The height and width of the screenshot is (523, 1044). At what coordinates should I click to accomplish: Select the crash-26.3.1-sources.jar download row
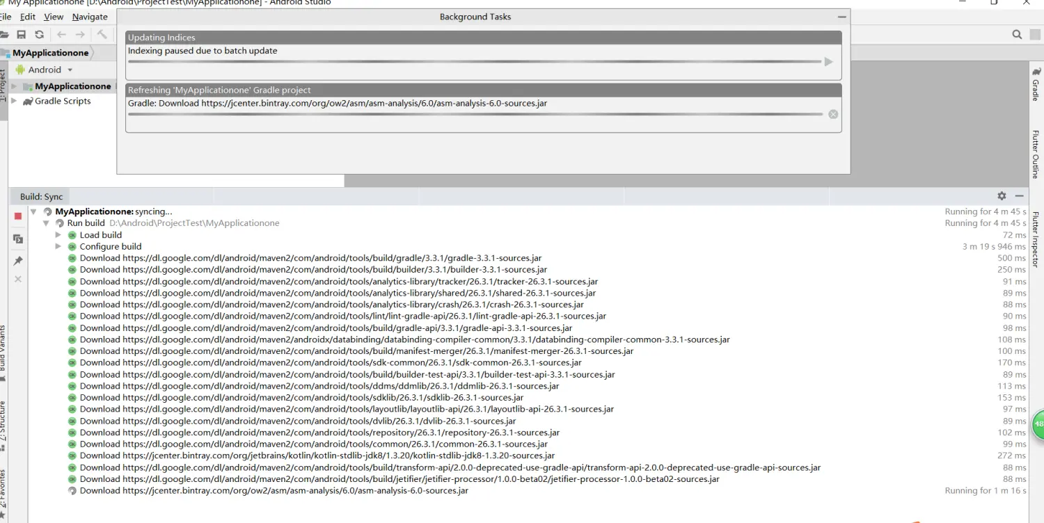pyautogui.click(x=332, y=305)
